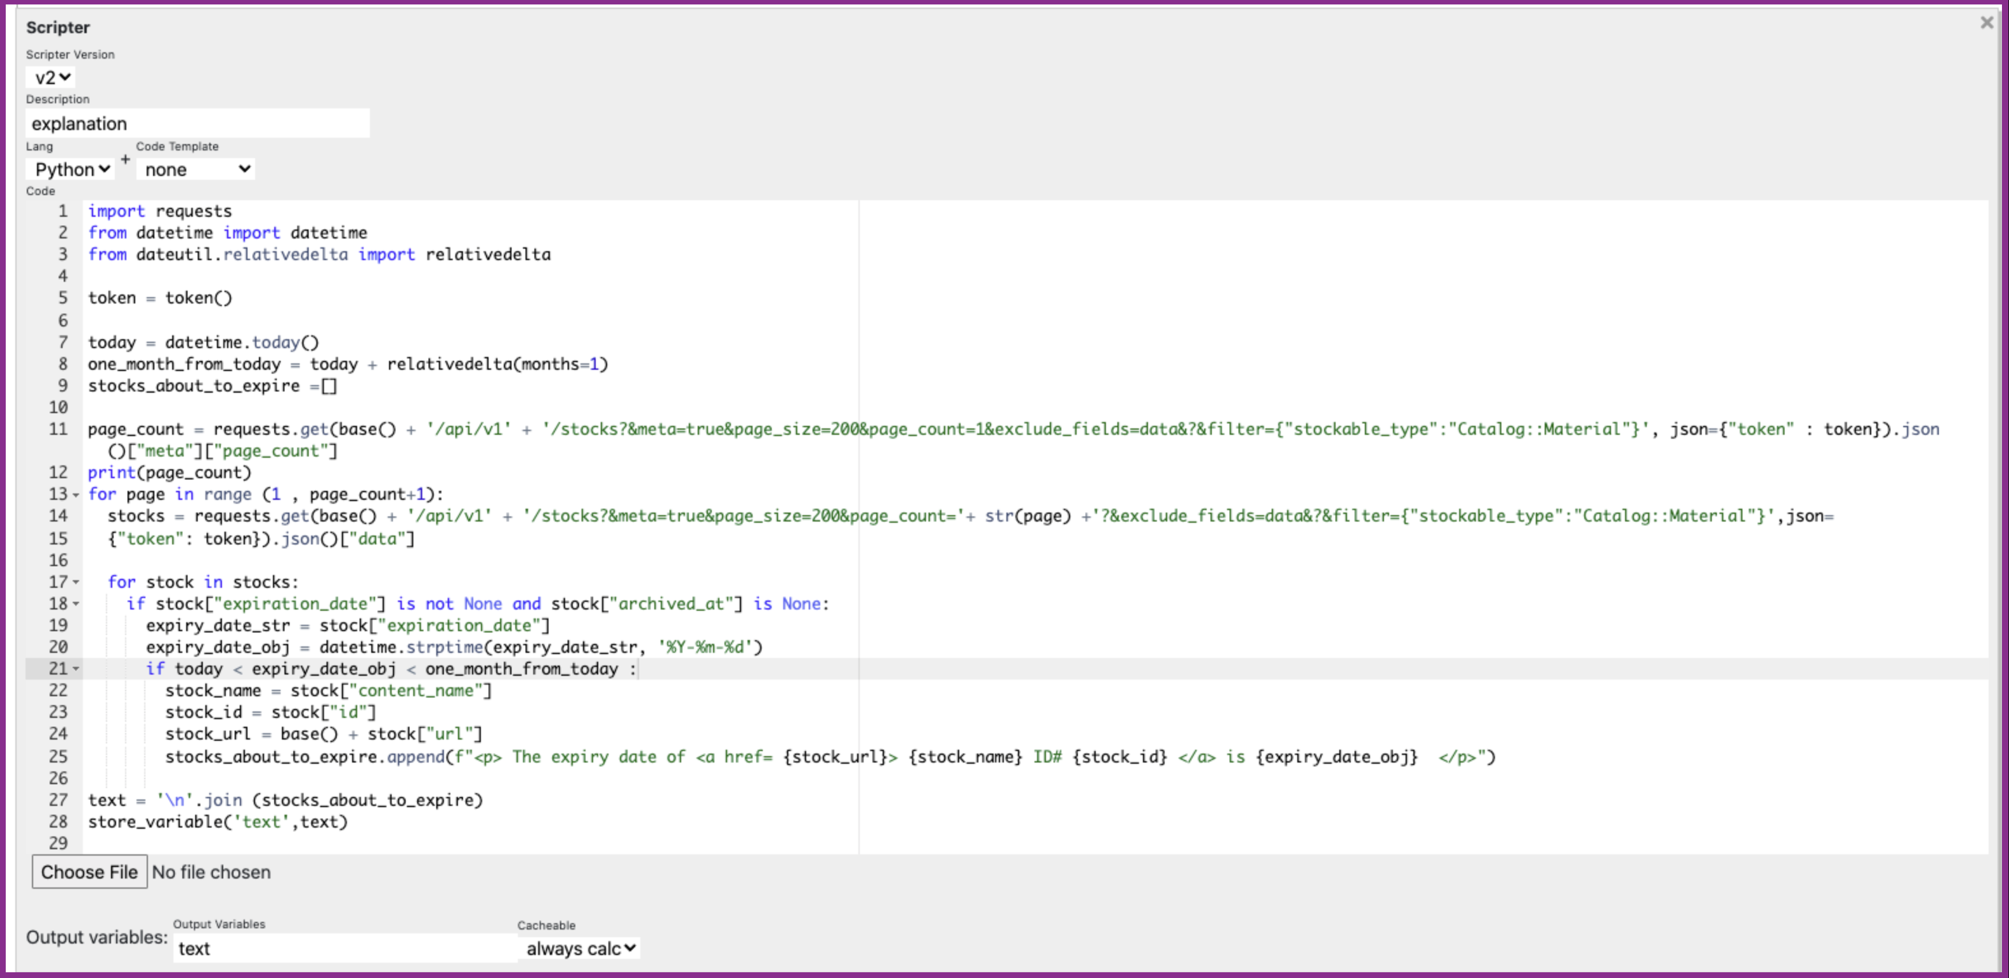Open the Code Template none dropdown
2009x978 pixels.
(x=196, y=169)
